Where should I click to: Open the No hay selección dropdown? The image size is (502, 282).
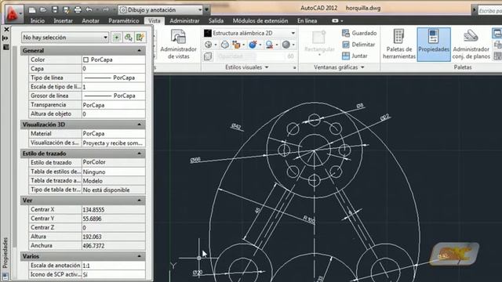65,38
